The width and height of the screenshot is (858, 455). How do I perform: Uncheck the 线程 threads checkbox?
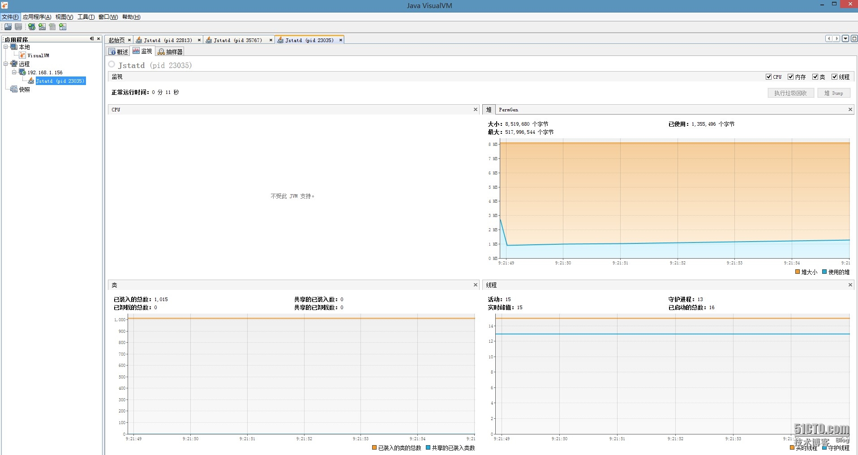[834, 77]
